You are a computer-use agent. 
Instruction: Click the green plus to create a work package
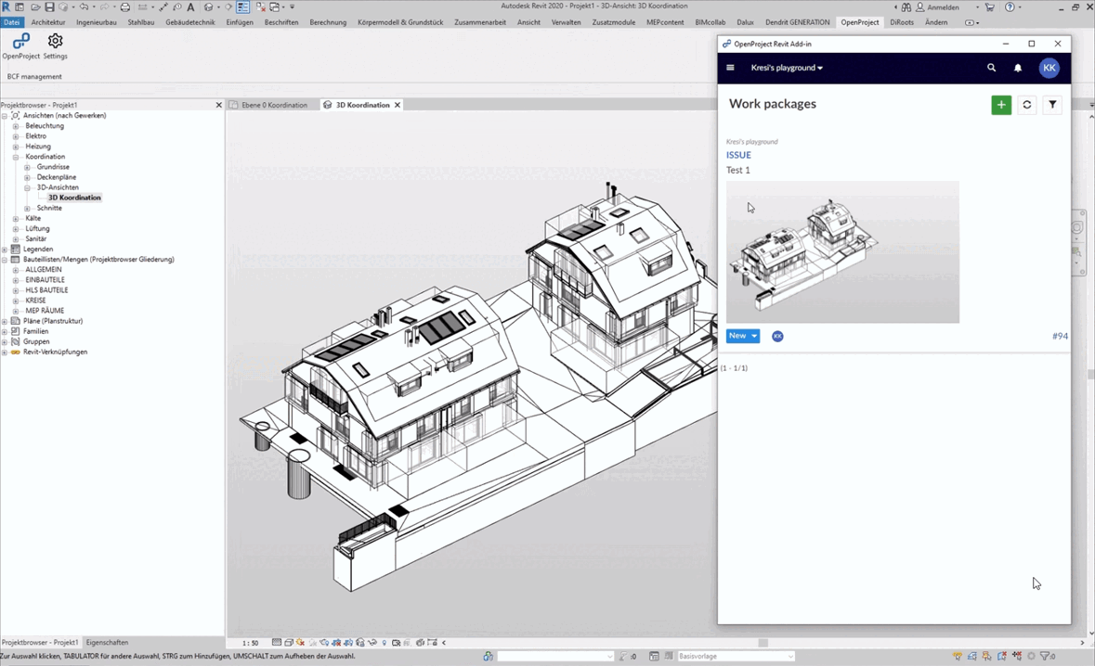[x=1001, y=105]
